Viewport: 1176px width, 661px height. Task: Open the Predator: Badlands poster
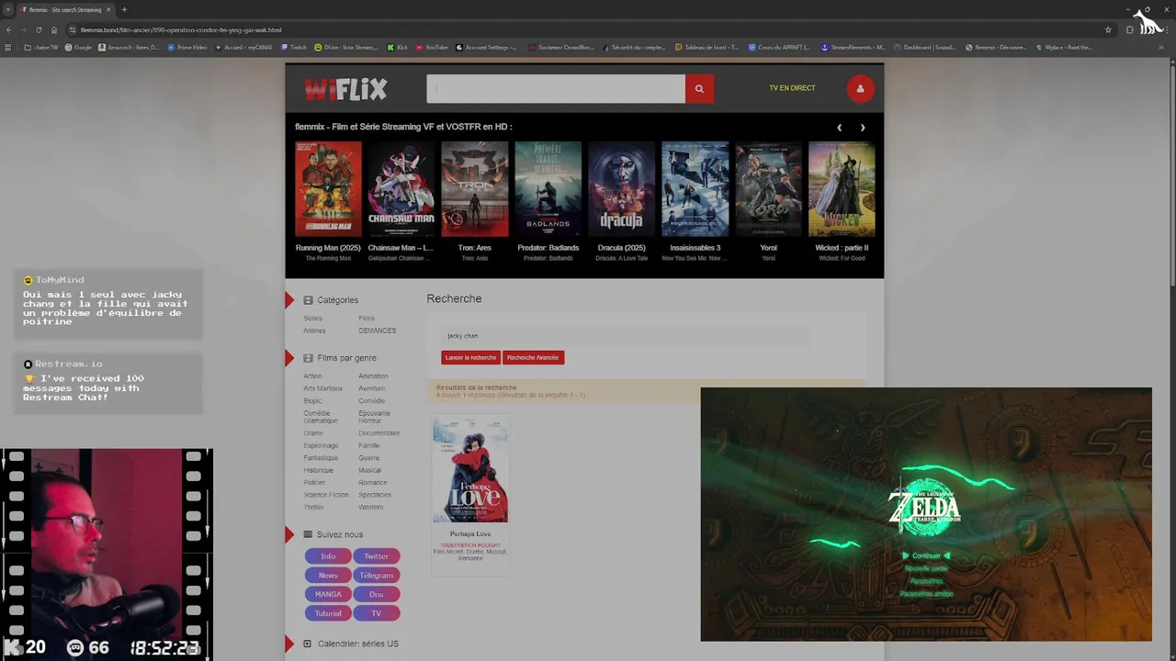coord(548,189)
